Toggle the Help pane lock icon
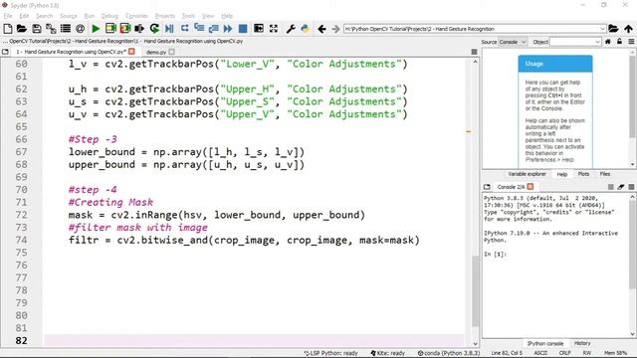Screen dimensions: 637x358 point(619,42)
